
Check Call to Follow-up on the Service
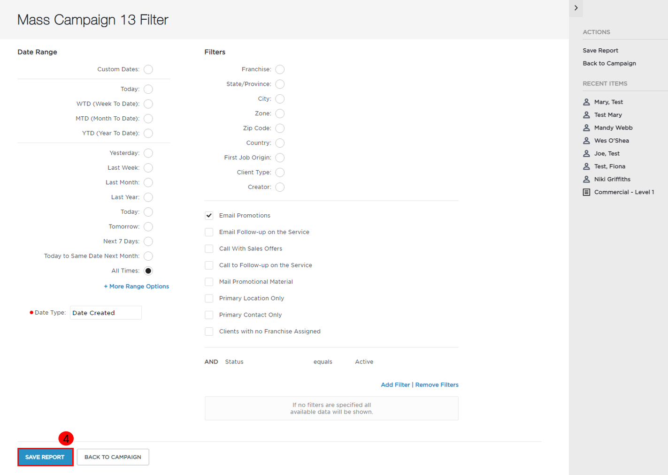click(x=209, y=265)
